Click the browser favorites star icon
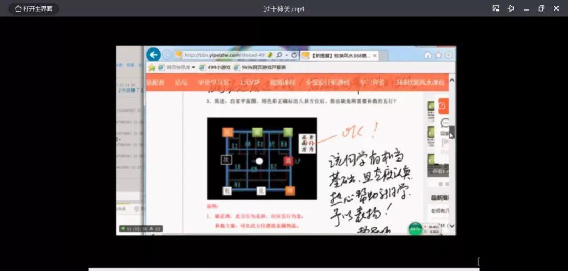568x271 pixels. click(x=438, y=55)
